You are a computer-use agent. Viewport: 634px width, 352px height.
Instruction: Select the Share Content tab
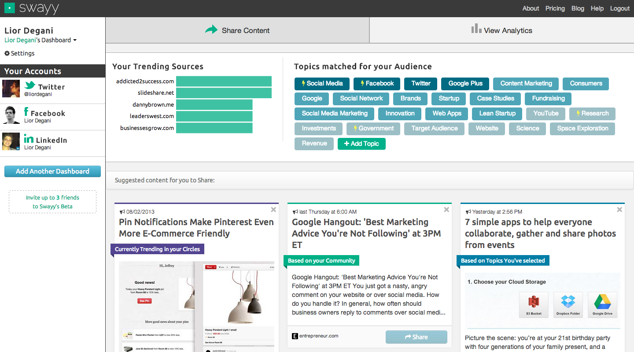pyautogui.click(x=237, y=30)
